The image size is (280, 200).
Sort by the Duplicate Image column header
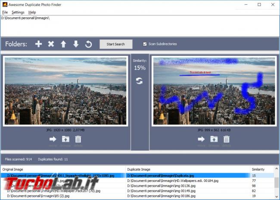188,169
